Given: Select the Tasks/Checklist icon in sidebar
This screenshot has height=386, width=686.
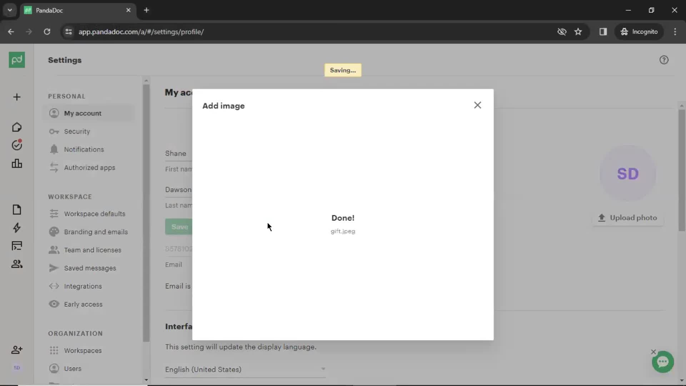Looking at the screenshot, I should [16, 145].
